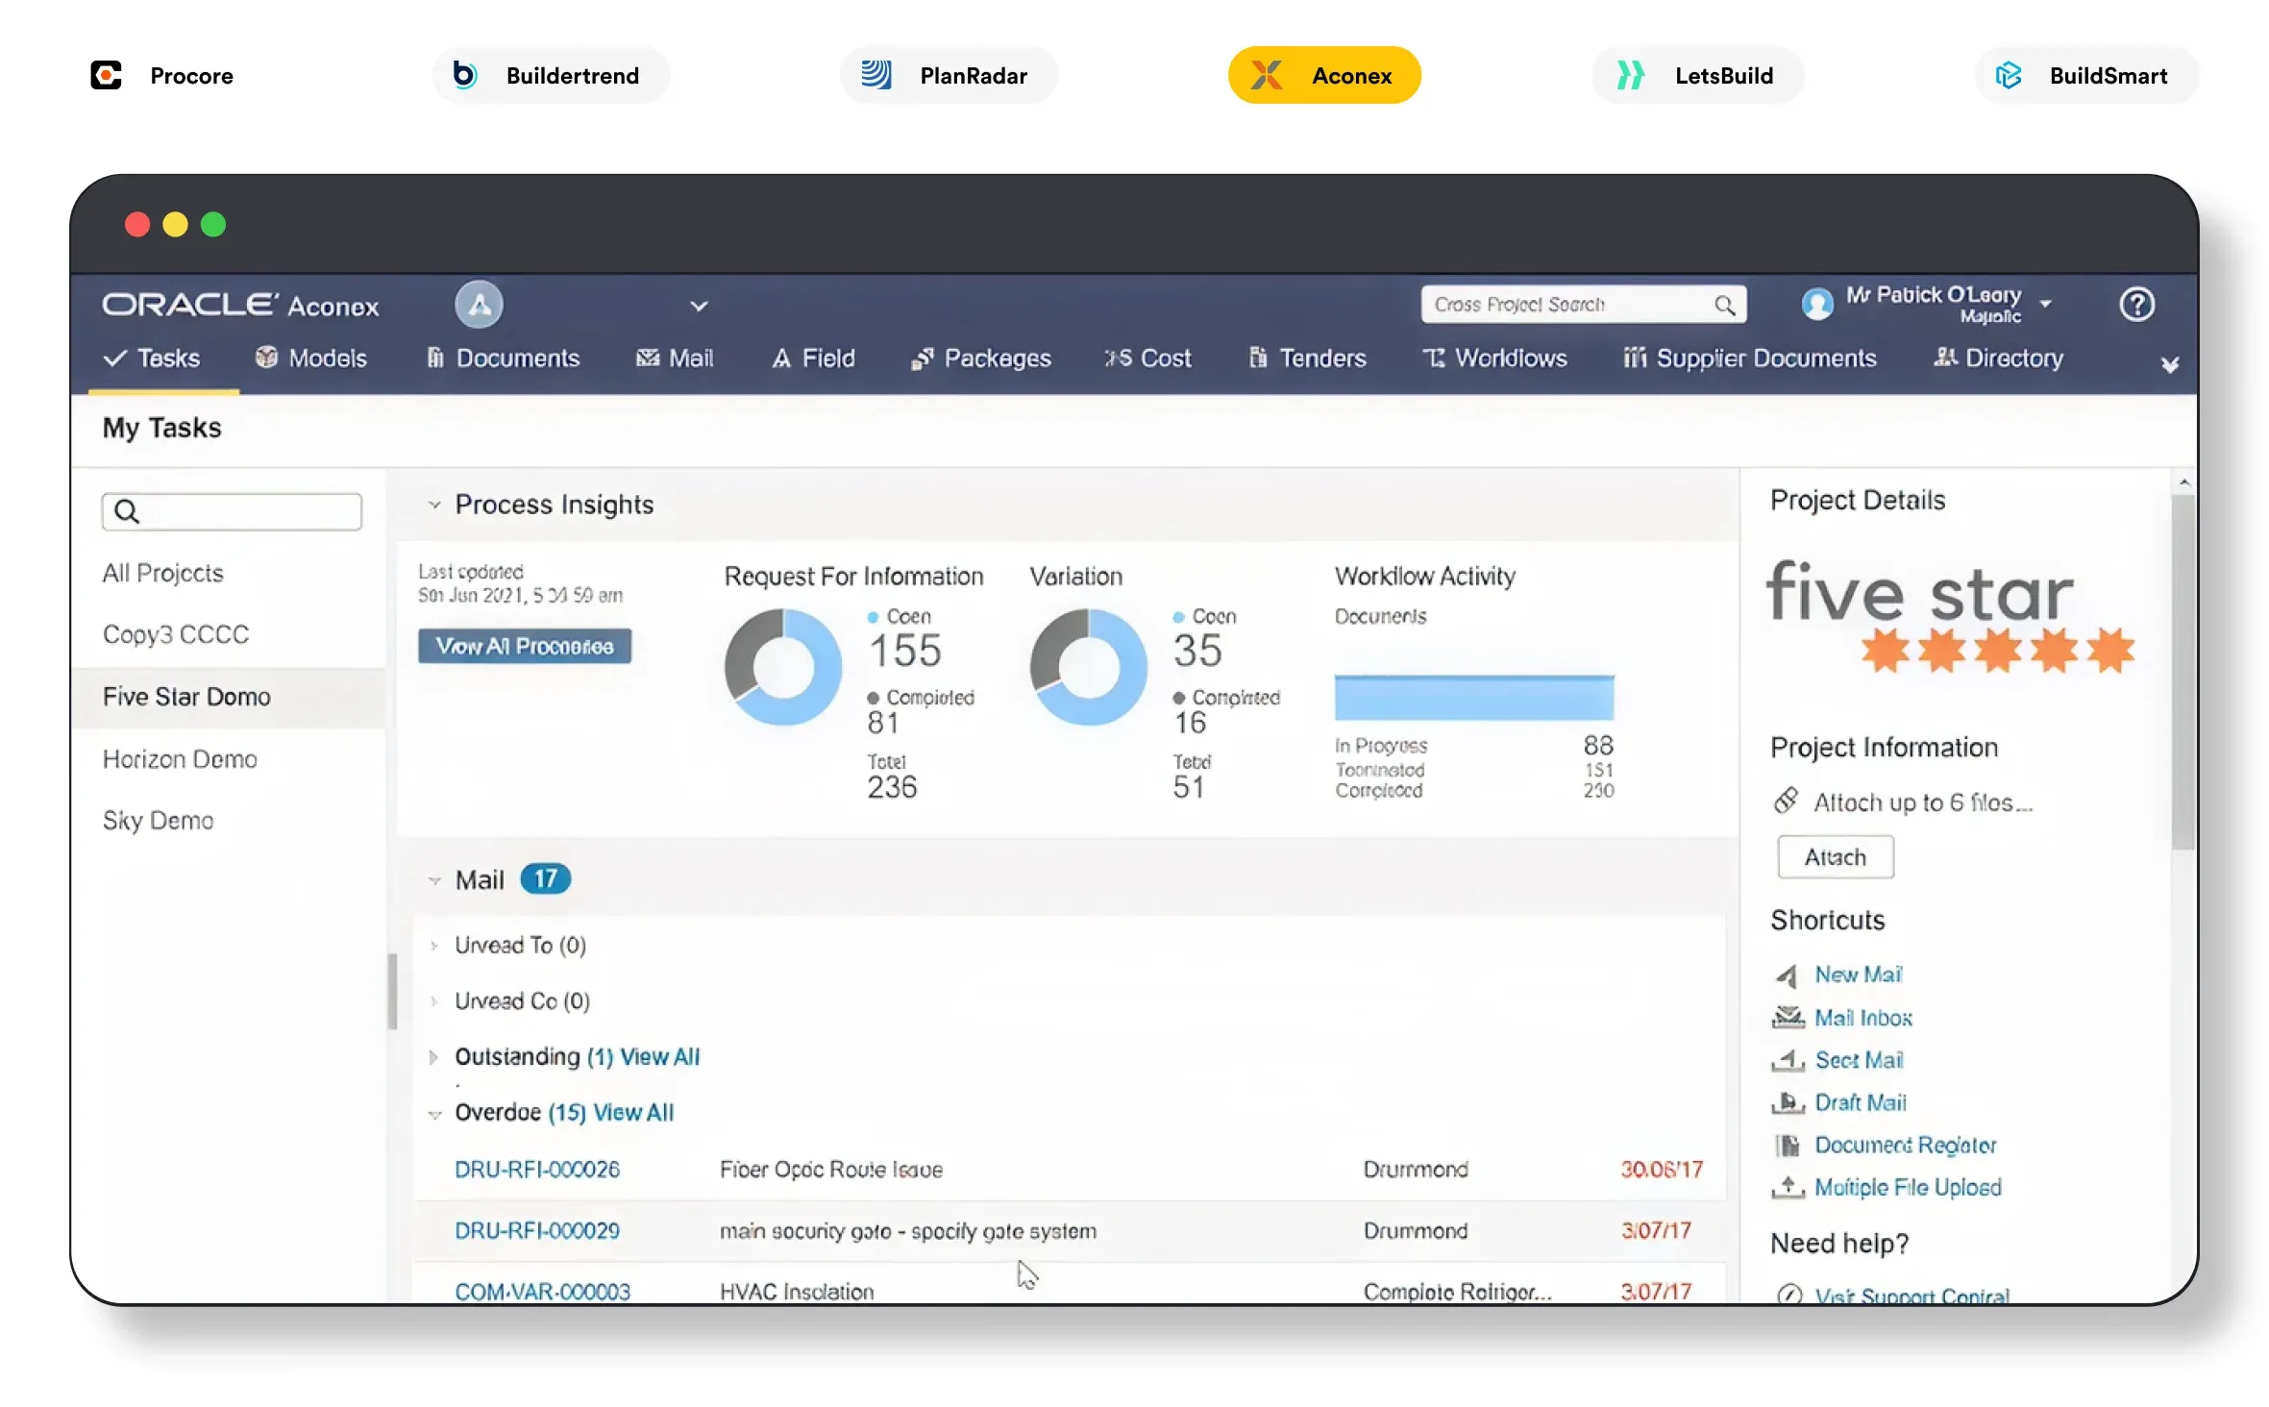The height and width of the screenshot is (1407, 2269).
Task: Open the project selector dropdown chevron
Action: pos(699,306)
